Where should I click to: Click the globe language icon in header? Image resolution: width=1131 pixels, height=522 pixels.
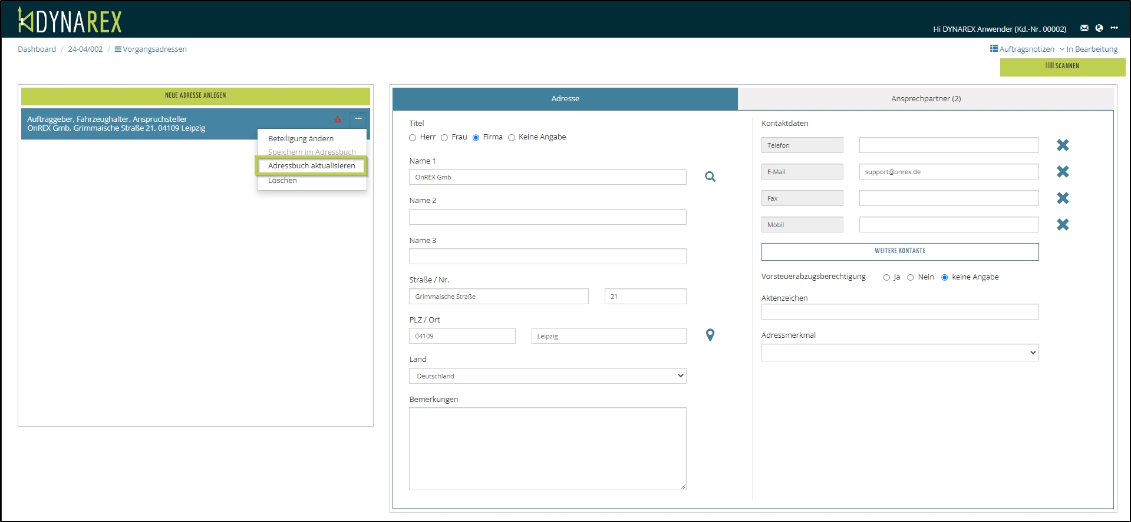click(1099, 28)
